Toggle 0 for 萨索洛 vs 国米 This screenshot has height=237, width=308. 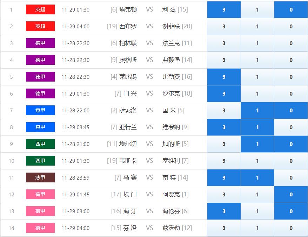[x=291, y=111]
